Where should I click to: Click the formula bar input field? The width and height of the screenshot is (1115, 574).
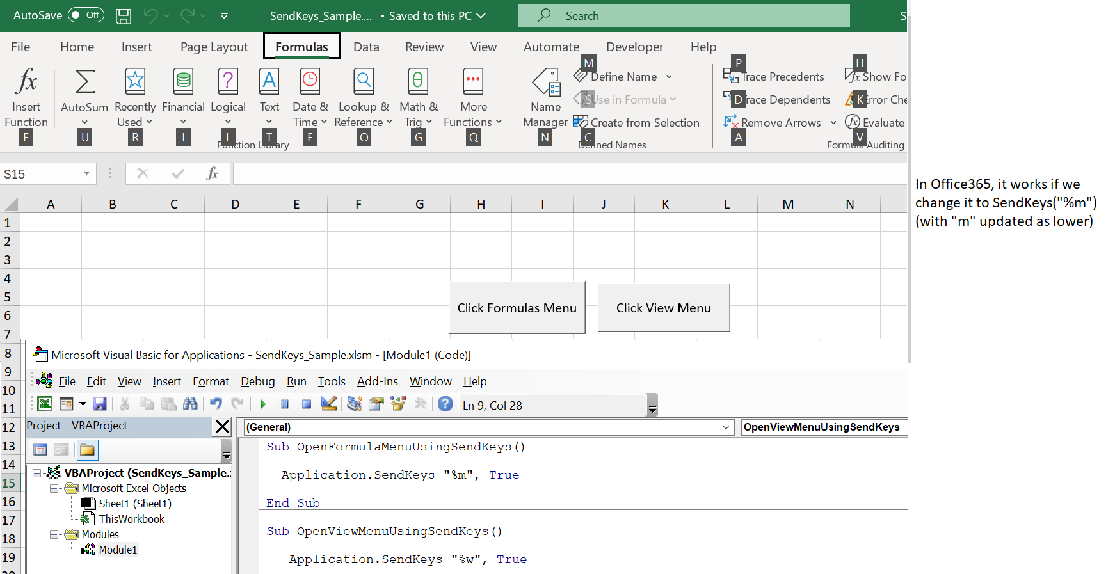pyautogui.click(x=570, y=173)
